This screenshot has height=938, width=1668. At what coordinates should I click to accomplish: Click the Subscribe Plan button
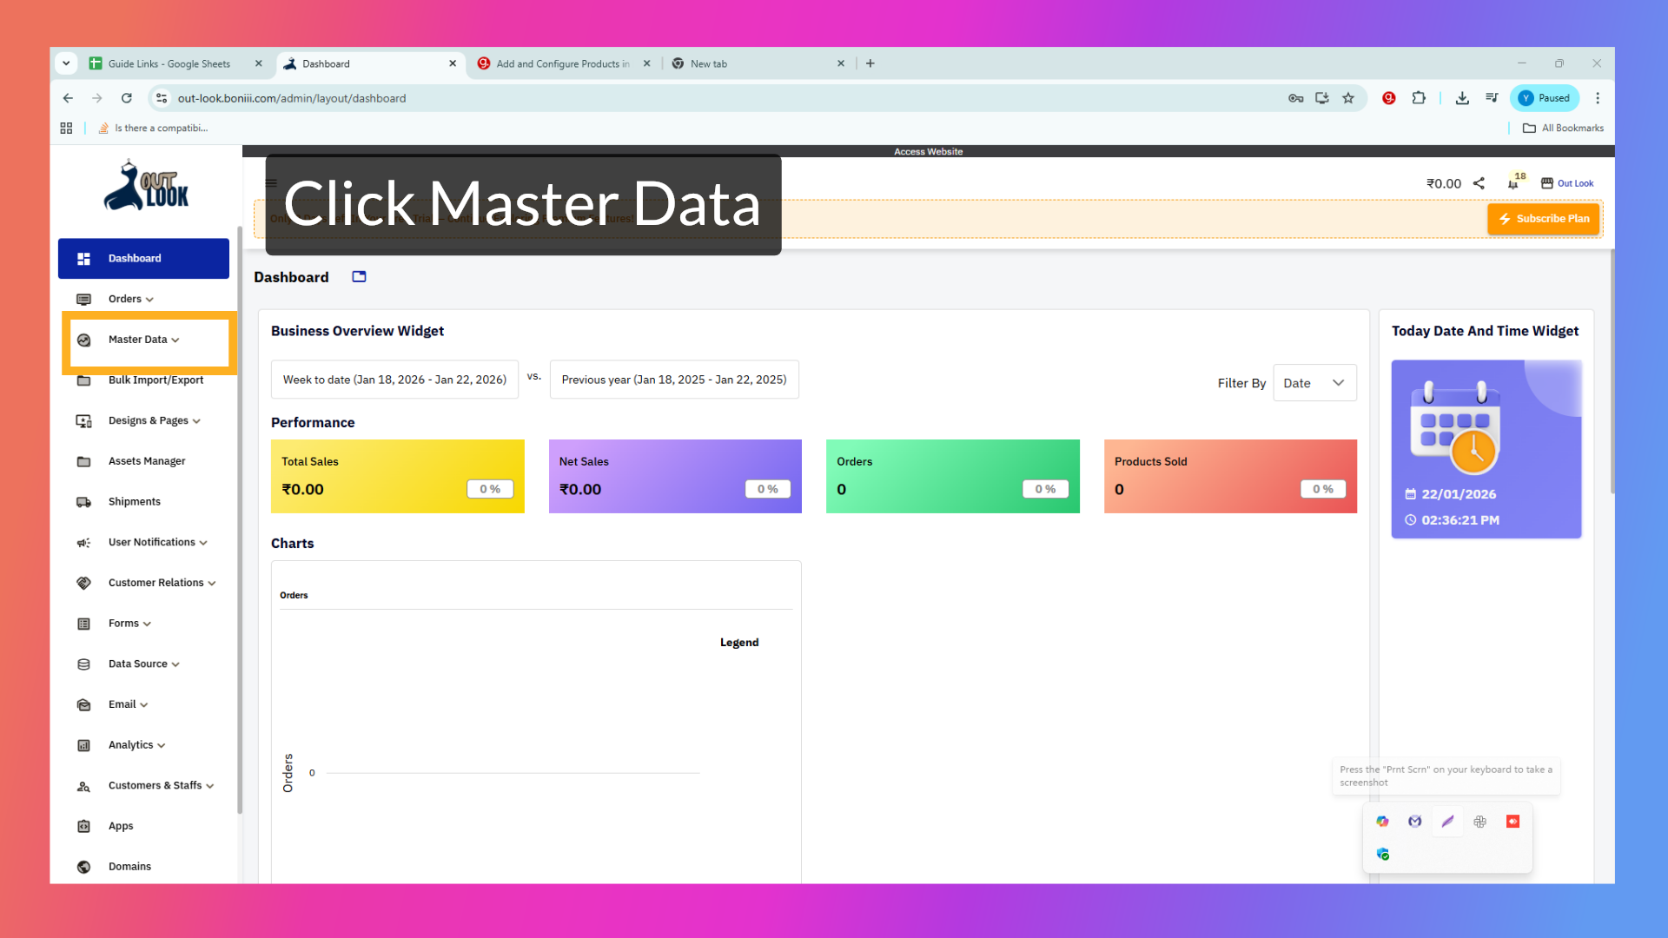[1543, 218]
